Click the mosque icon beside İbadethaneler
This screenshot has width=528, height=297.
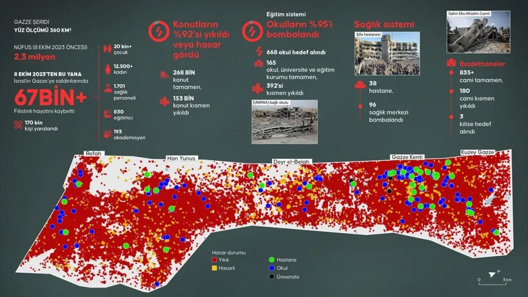click(x=452, y=64)
